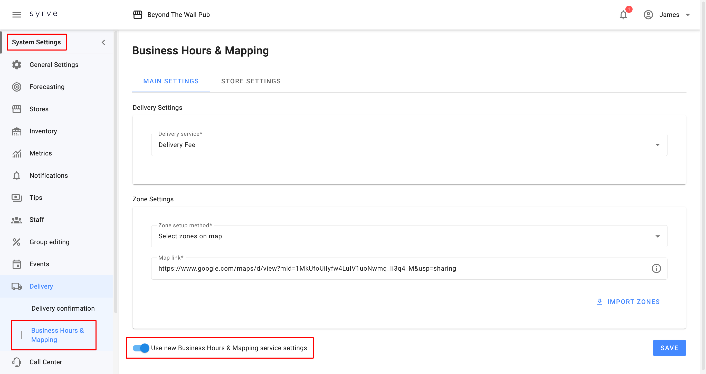Screen dimensions: 706x374
Task: Open the hamburger main menu icon
Action: tap(16, 15)
